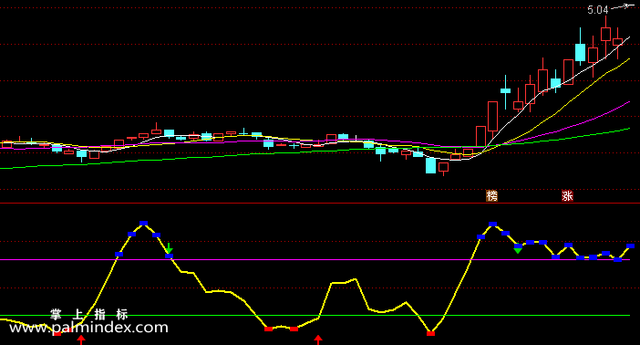Select the blue marker at the first oscillator peak
Image resolution: width=640 pixels, height=345 pixels.
143,224
